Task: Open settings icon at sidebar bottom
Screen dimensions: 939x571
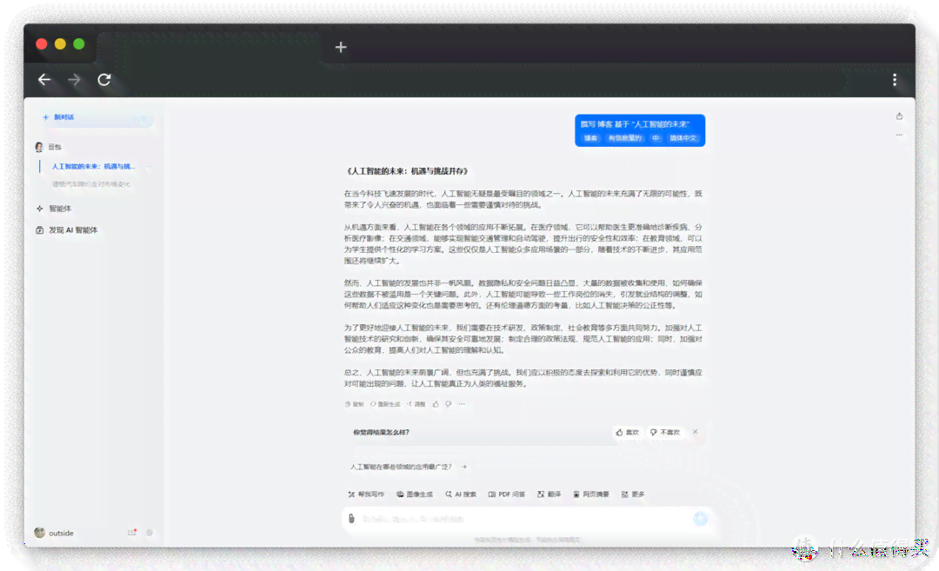Action: 150,533
